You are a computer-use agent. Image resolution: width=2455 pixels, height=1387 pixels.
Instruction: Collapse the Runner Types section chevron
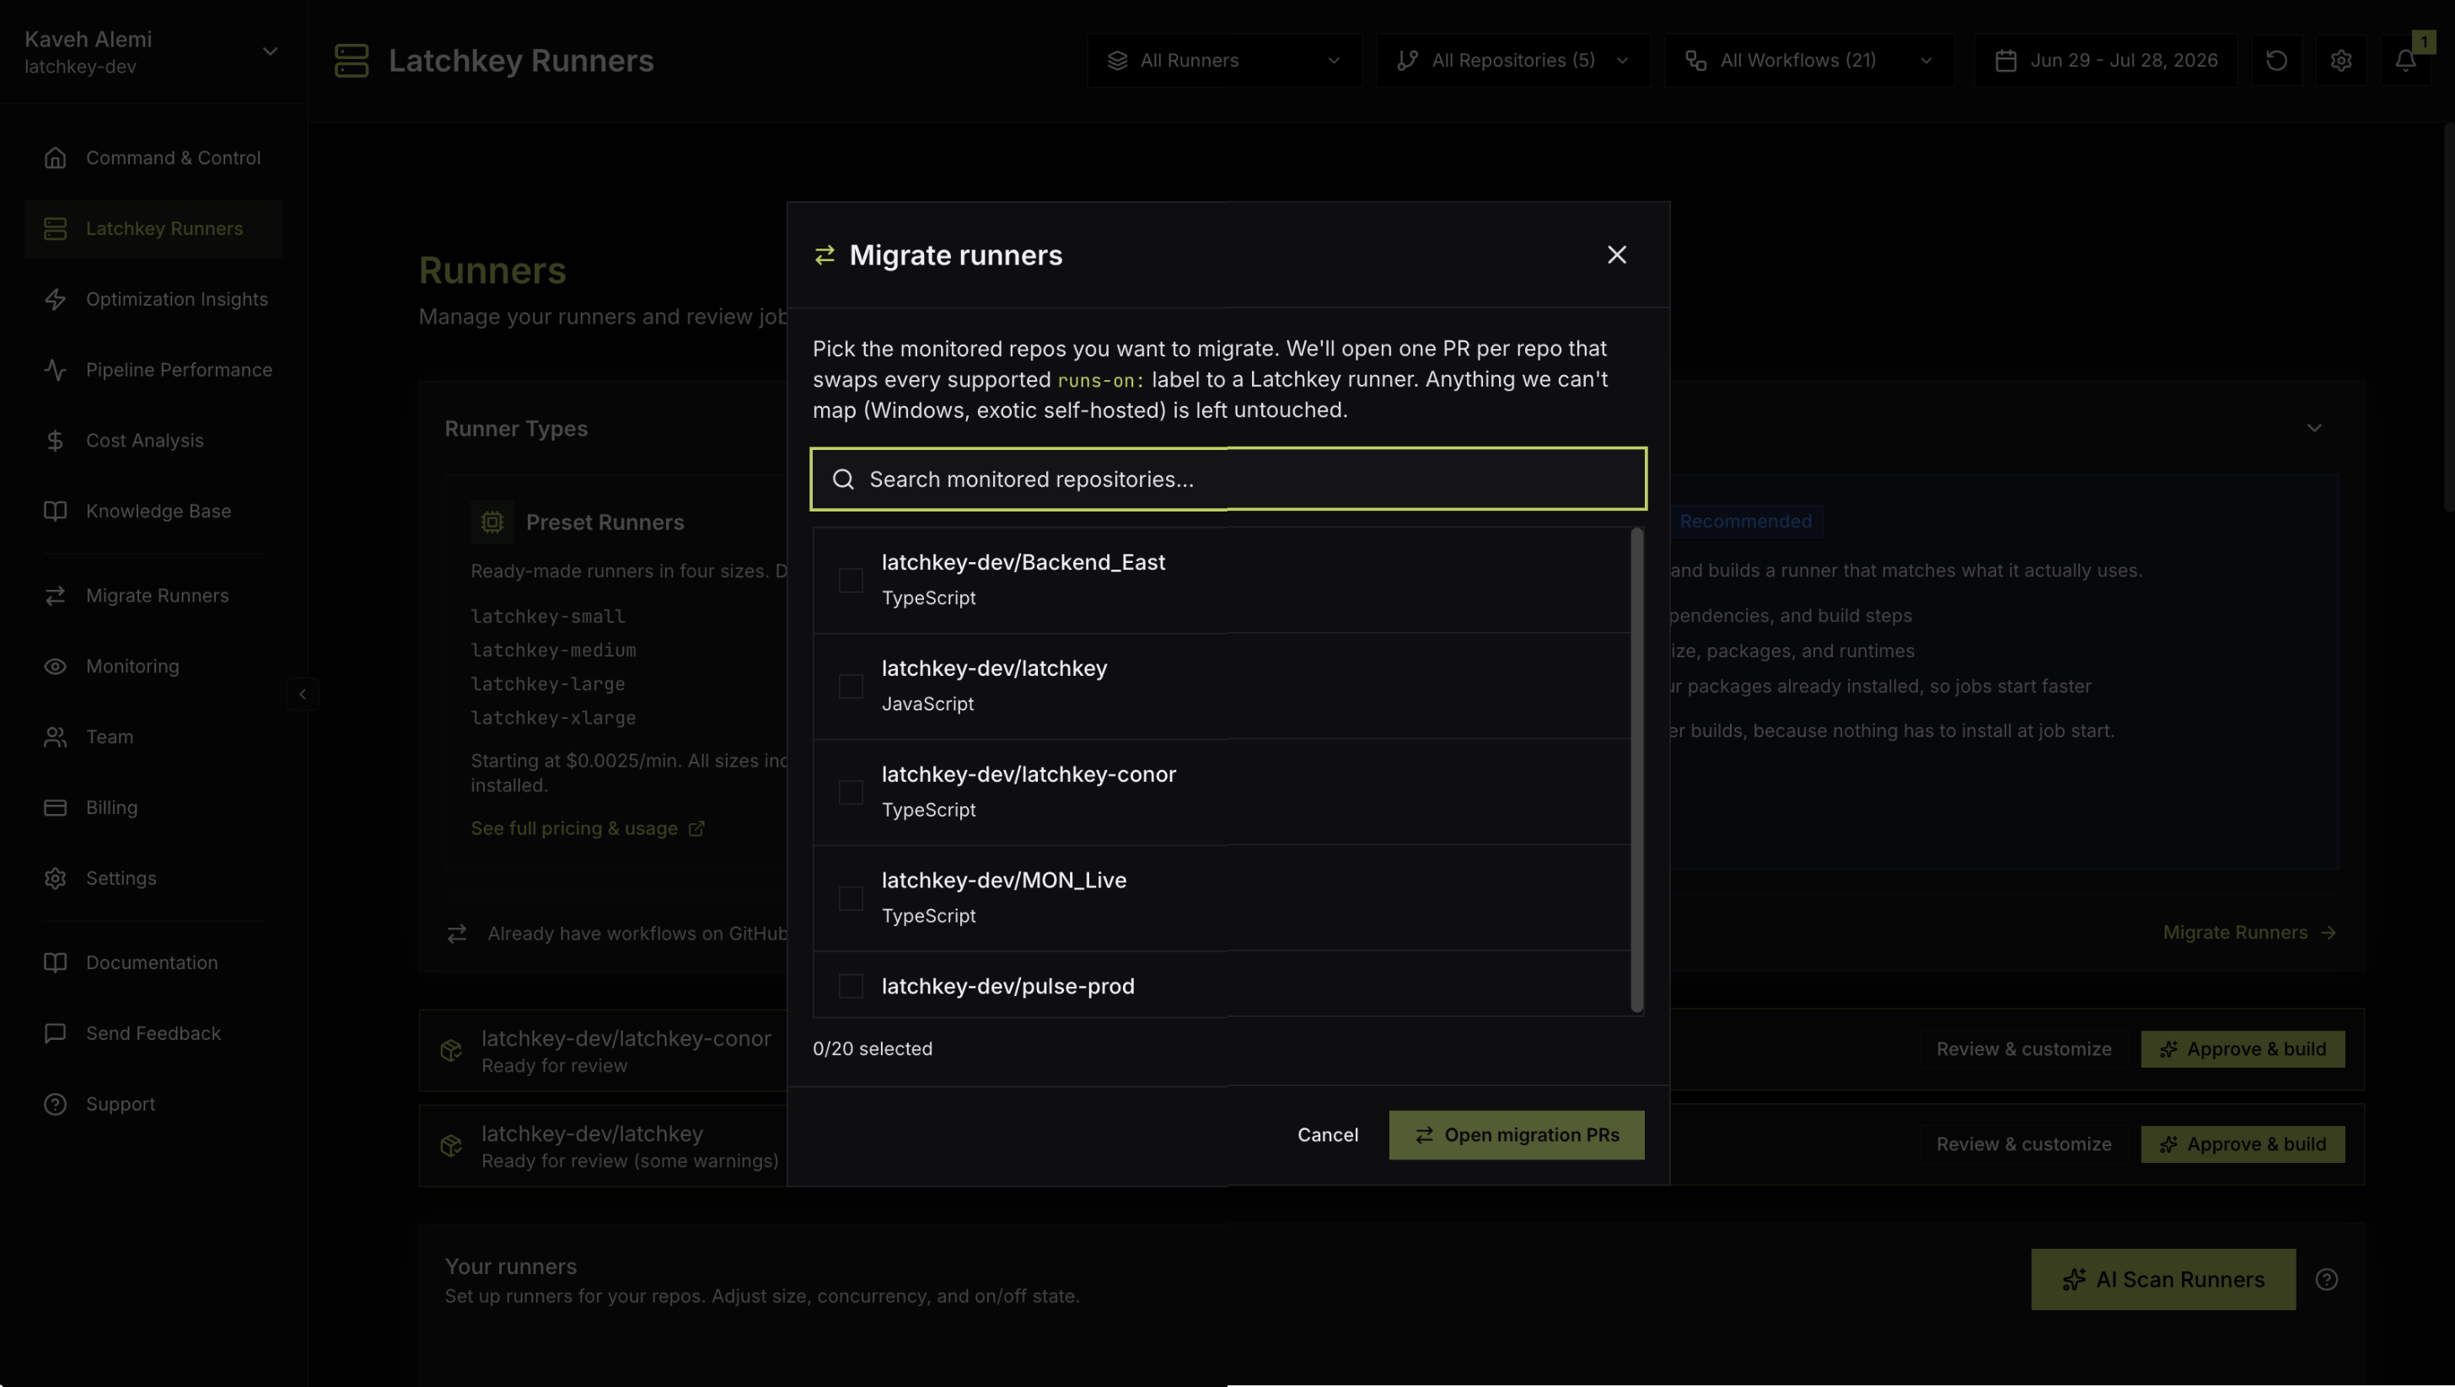click(2314, 428)
